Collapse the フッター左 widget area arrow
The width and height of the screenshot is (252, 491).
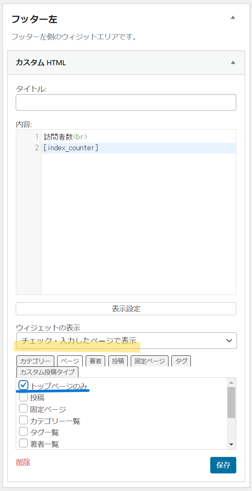point(233,18)
